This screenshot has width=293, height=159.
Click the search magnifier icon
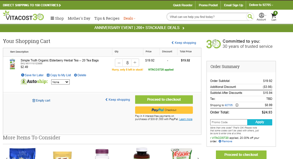[250, 17]
